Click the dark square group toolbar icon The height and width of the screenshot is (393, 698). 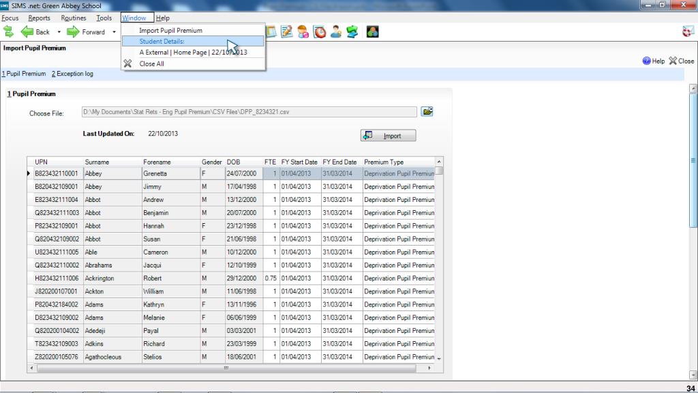373,31
